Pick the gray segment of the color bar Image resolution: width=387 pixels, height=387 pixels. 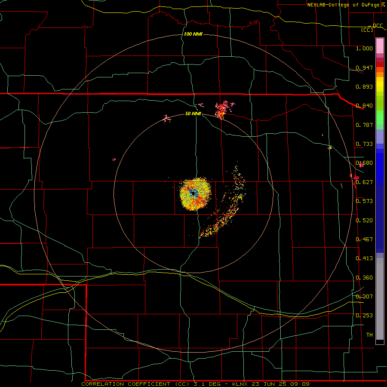(380, 299)
